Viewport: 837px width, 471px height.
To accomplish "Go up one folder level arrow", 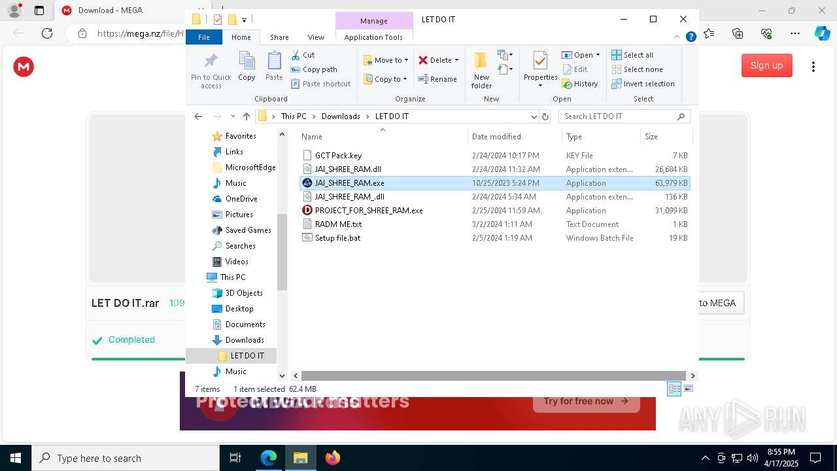I will coord(246,116).
